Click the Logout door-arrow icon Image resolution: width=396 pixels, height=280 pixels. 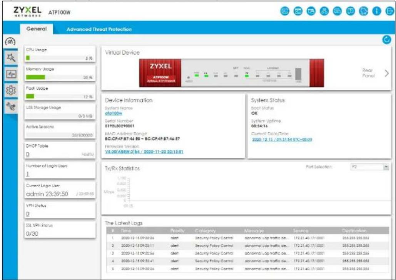pyautogui.click(x=390, y=11)
